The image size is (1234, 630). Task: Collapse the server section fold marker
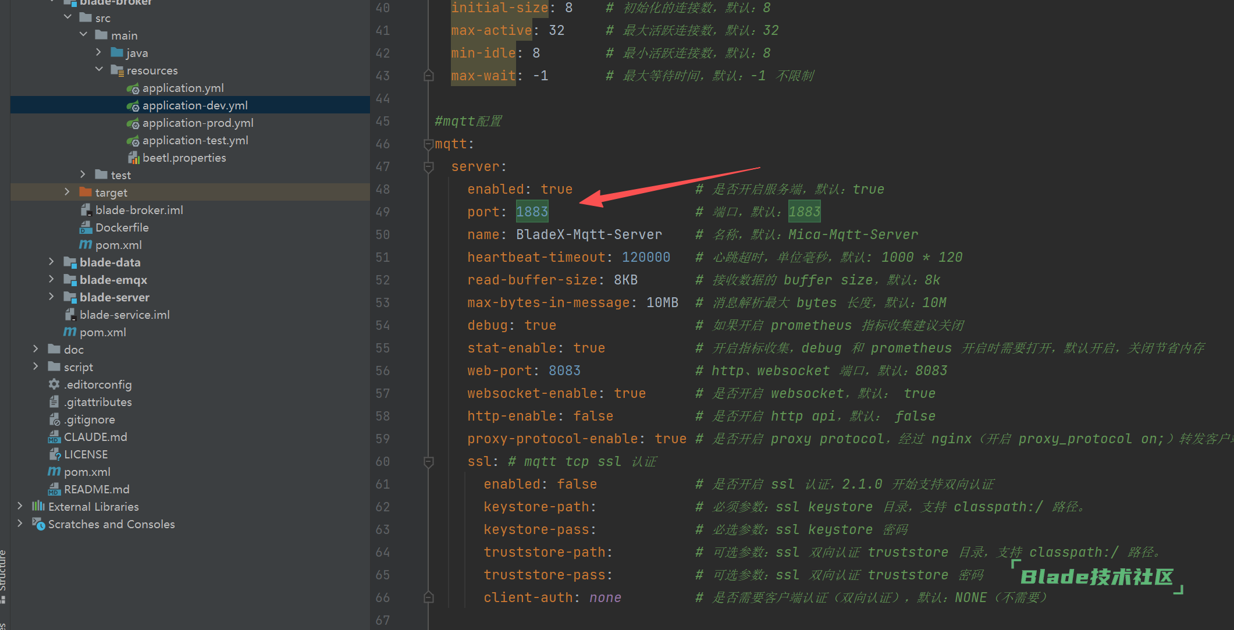(x=429, y=167)
